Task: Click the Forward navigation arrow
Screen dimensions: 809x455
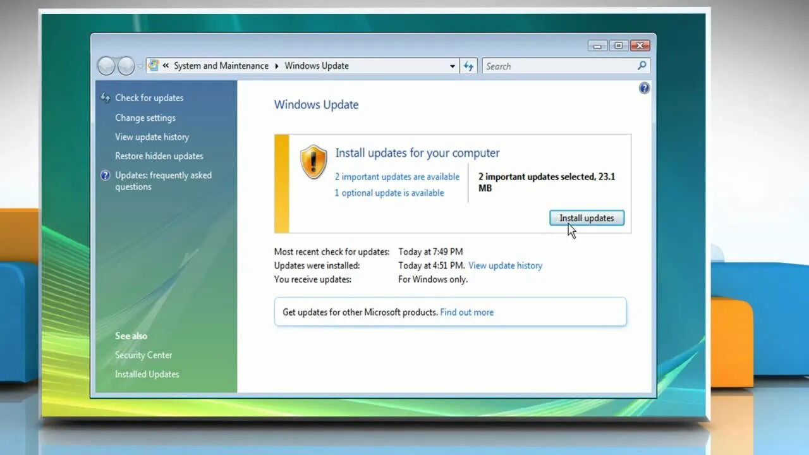Action: tap(126, 66)
